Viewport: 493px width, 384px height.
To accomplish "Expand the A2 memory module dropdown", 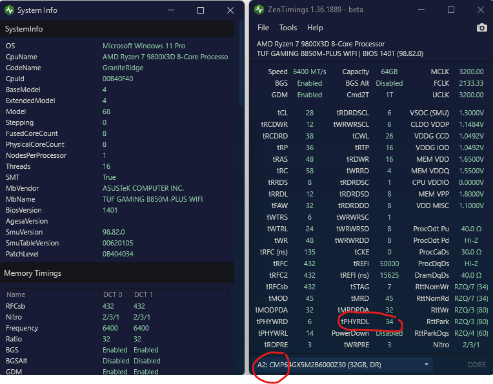I will click(343, 365).
